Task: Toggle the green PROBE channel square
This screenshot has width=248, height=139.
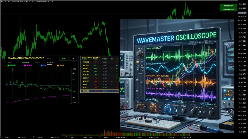Action: click(9, 65)
